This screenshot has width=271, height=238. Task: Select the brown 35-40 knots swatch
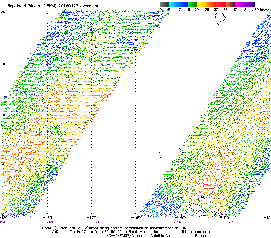[231, 4]
